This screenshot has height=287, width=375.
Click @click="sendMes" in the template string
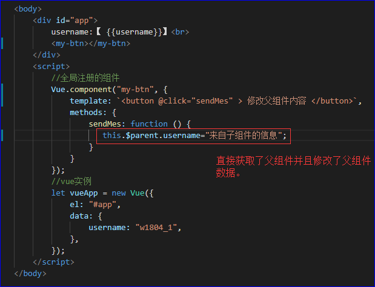point(195,101)
